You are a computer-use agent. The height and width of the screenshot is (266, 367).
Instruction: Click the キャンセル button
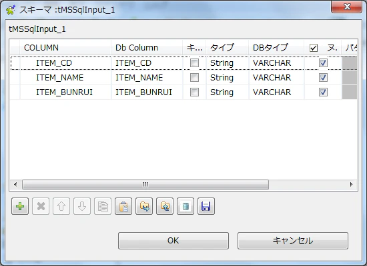pos(293,241)
